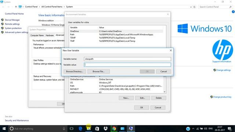The width and height of the screenshot is (235, 132).
Task: Click Change settings link
Action: pos(223,70)
